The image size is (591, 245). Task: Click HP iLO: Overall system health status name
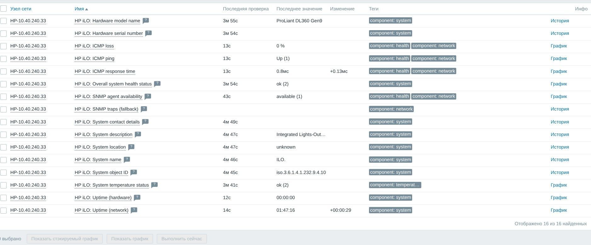tap(113, 84)
